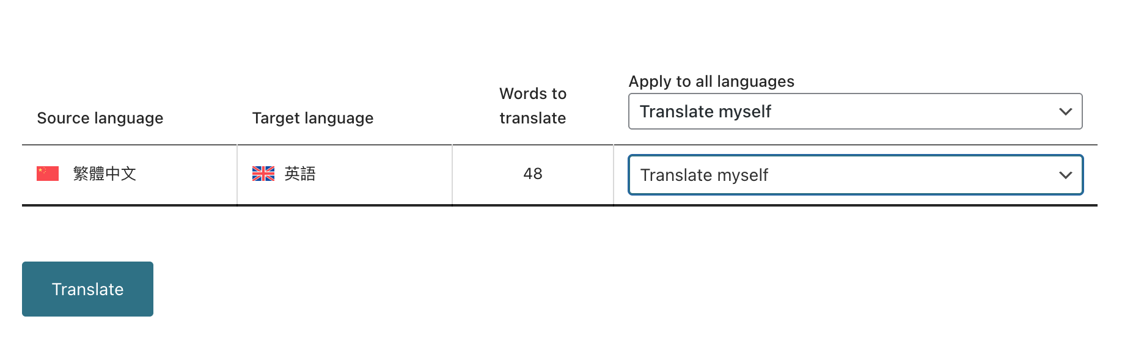Click the Apply to all languages label
1133x341 pixels.
click(x=711, y=81)
